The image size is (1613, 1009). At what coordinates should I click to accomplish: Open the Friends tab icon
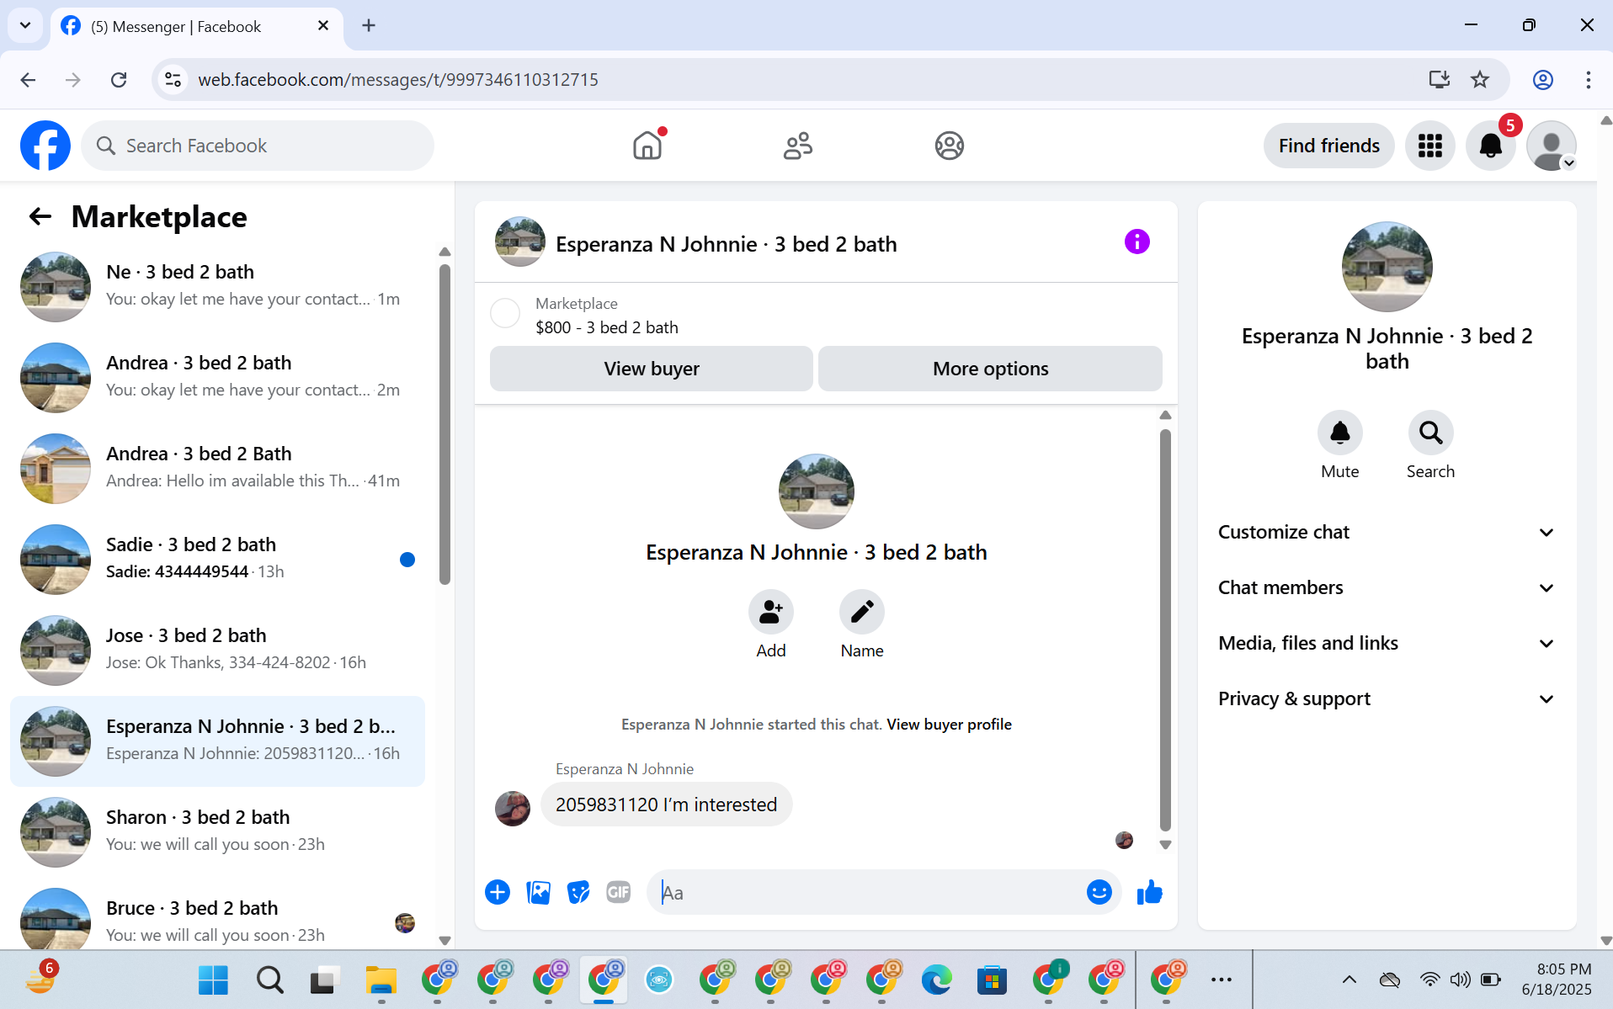pos(798,146)
